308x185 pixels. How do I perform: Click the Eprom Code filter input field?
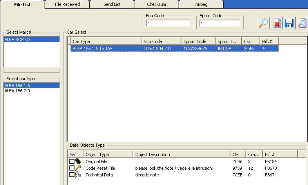click(x=220, y=23)
